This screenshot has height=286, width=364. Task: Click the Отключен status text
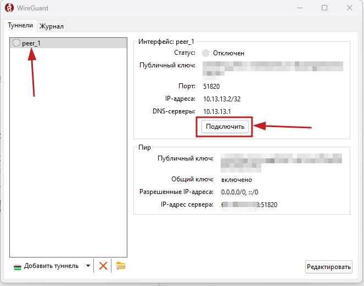228,53
